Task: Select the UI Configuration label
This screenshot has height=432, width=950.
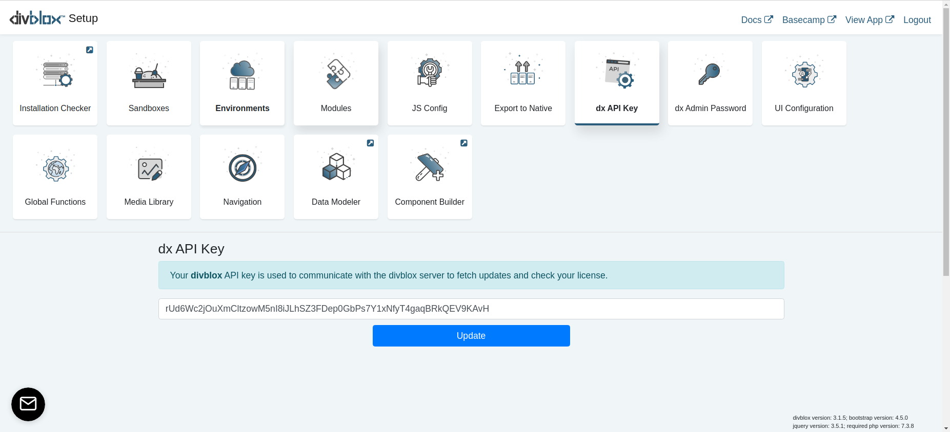Action: [x=804, y=109]
